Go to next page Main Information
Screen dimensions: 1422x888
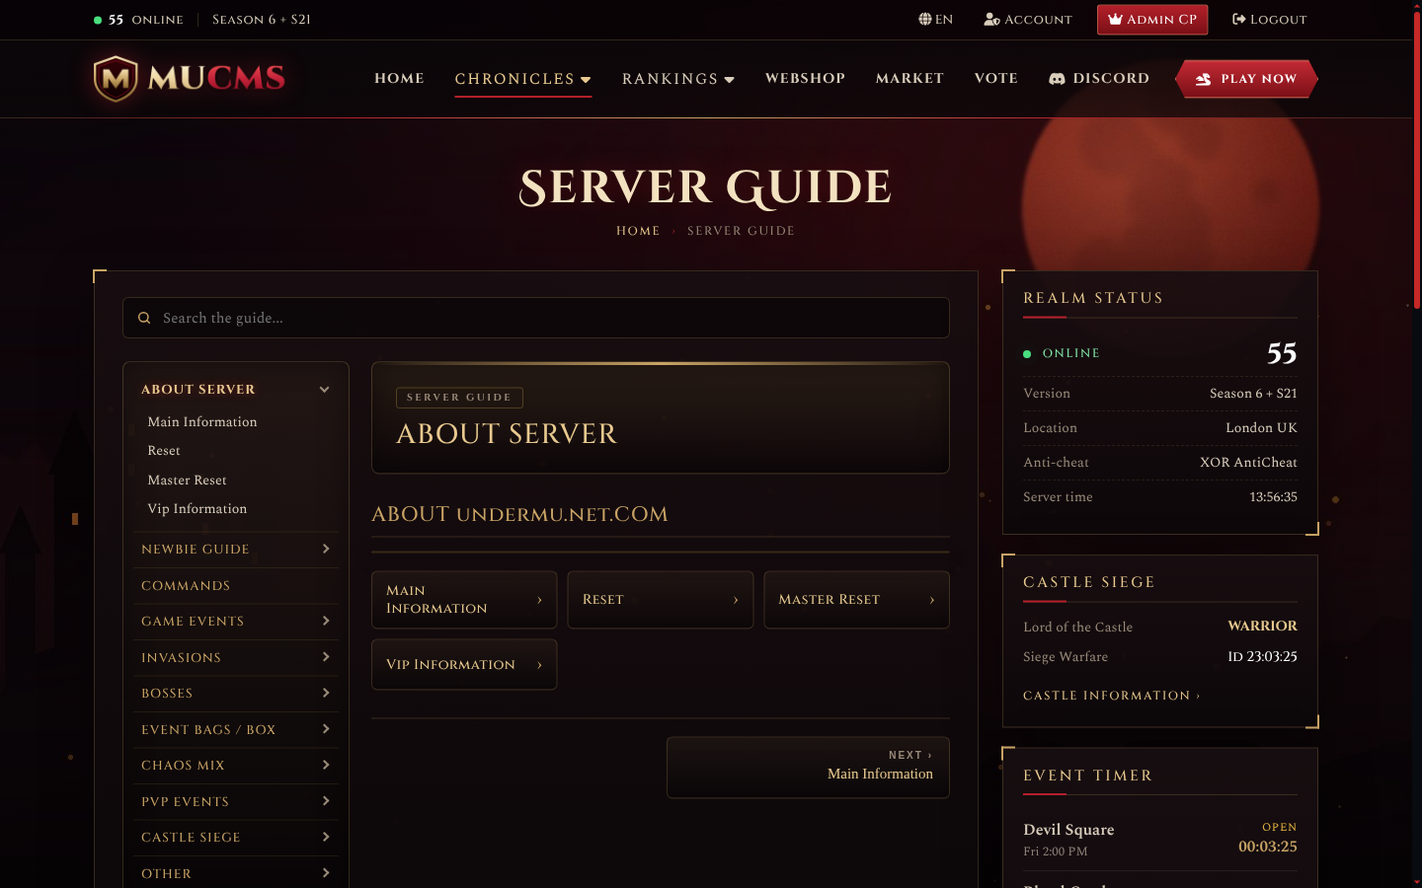[x=808, y=767]
